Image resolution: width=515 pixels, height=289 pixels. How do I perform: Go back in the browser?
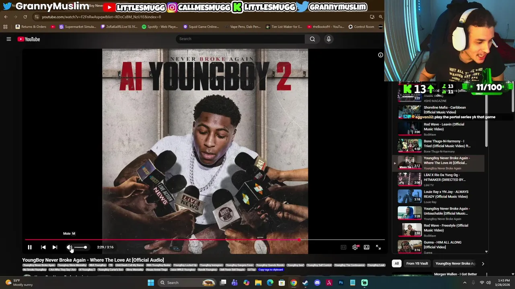(x=6, y=17)
